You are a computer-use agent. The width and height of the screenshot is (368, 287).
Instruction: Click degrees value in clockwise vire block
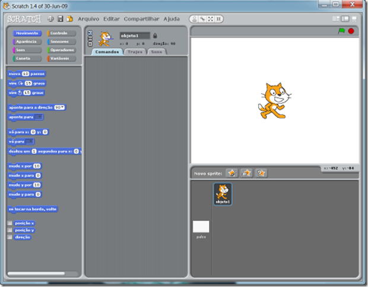pyautogui.click(x=28, y=83)
